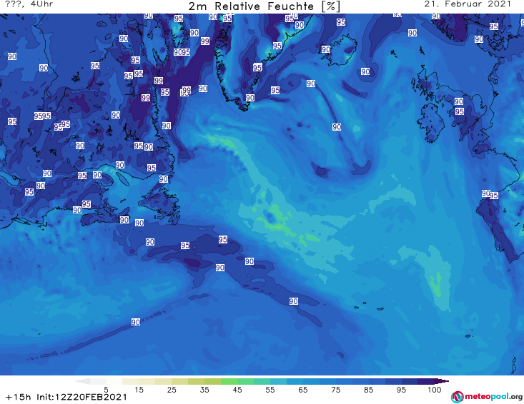Click the meteopool.org logo

487,397
